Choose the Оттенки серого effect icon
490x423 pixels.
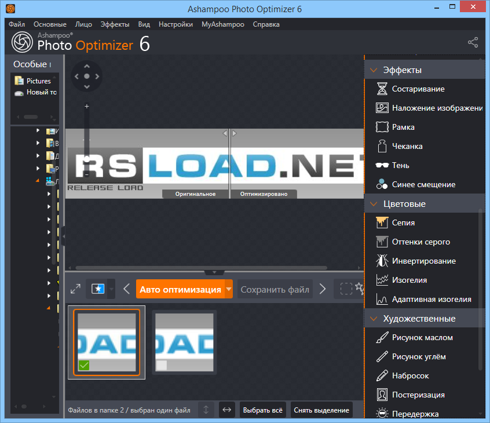[382, 242]
